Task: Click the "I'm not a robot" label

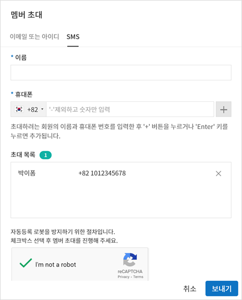Action: click(x=55, y=264)
